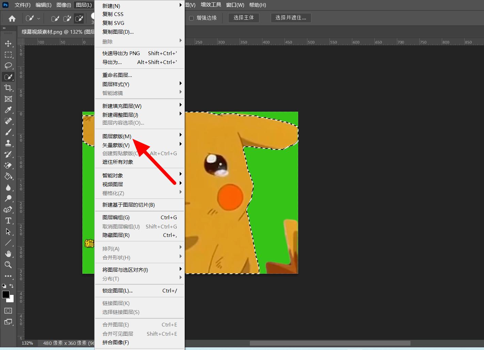Enable the 增强边缘 checkbox
Screen dimensions: 484x350
click(191, 18)
